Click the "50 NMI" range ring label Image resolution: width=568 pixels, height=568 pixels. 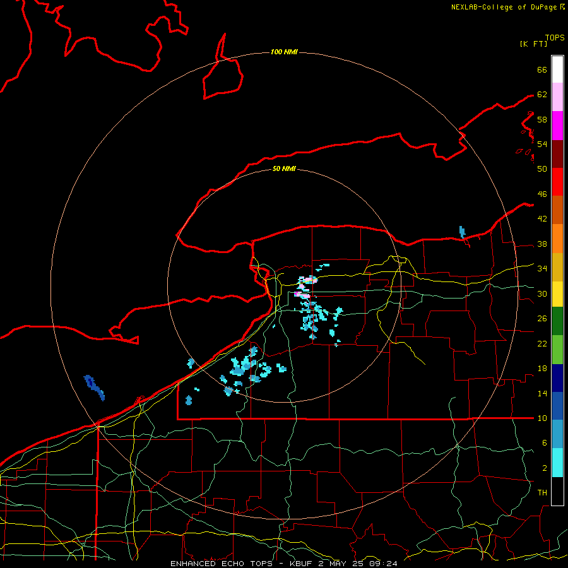[x=284, y=169]
